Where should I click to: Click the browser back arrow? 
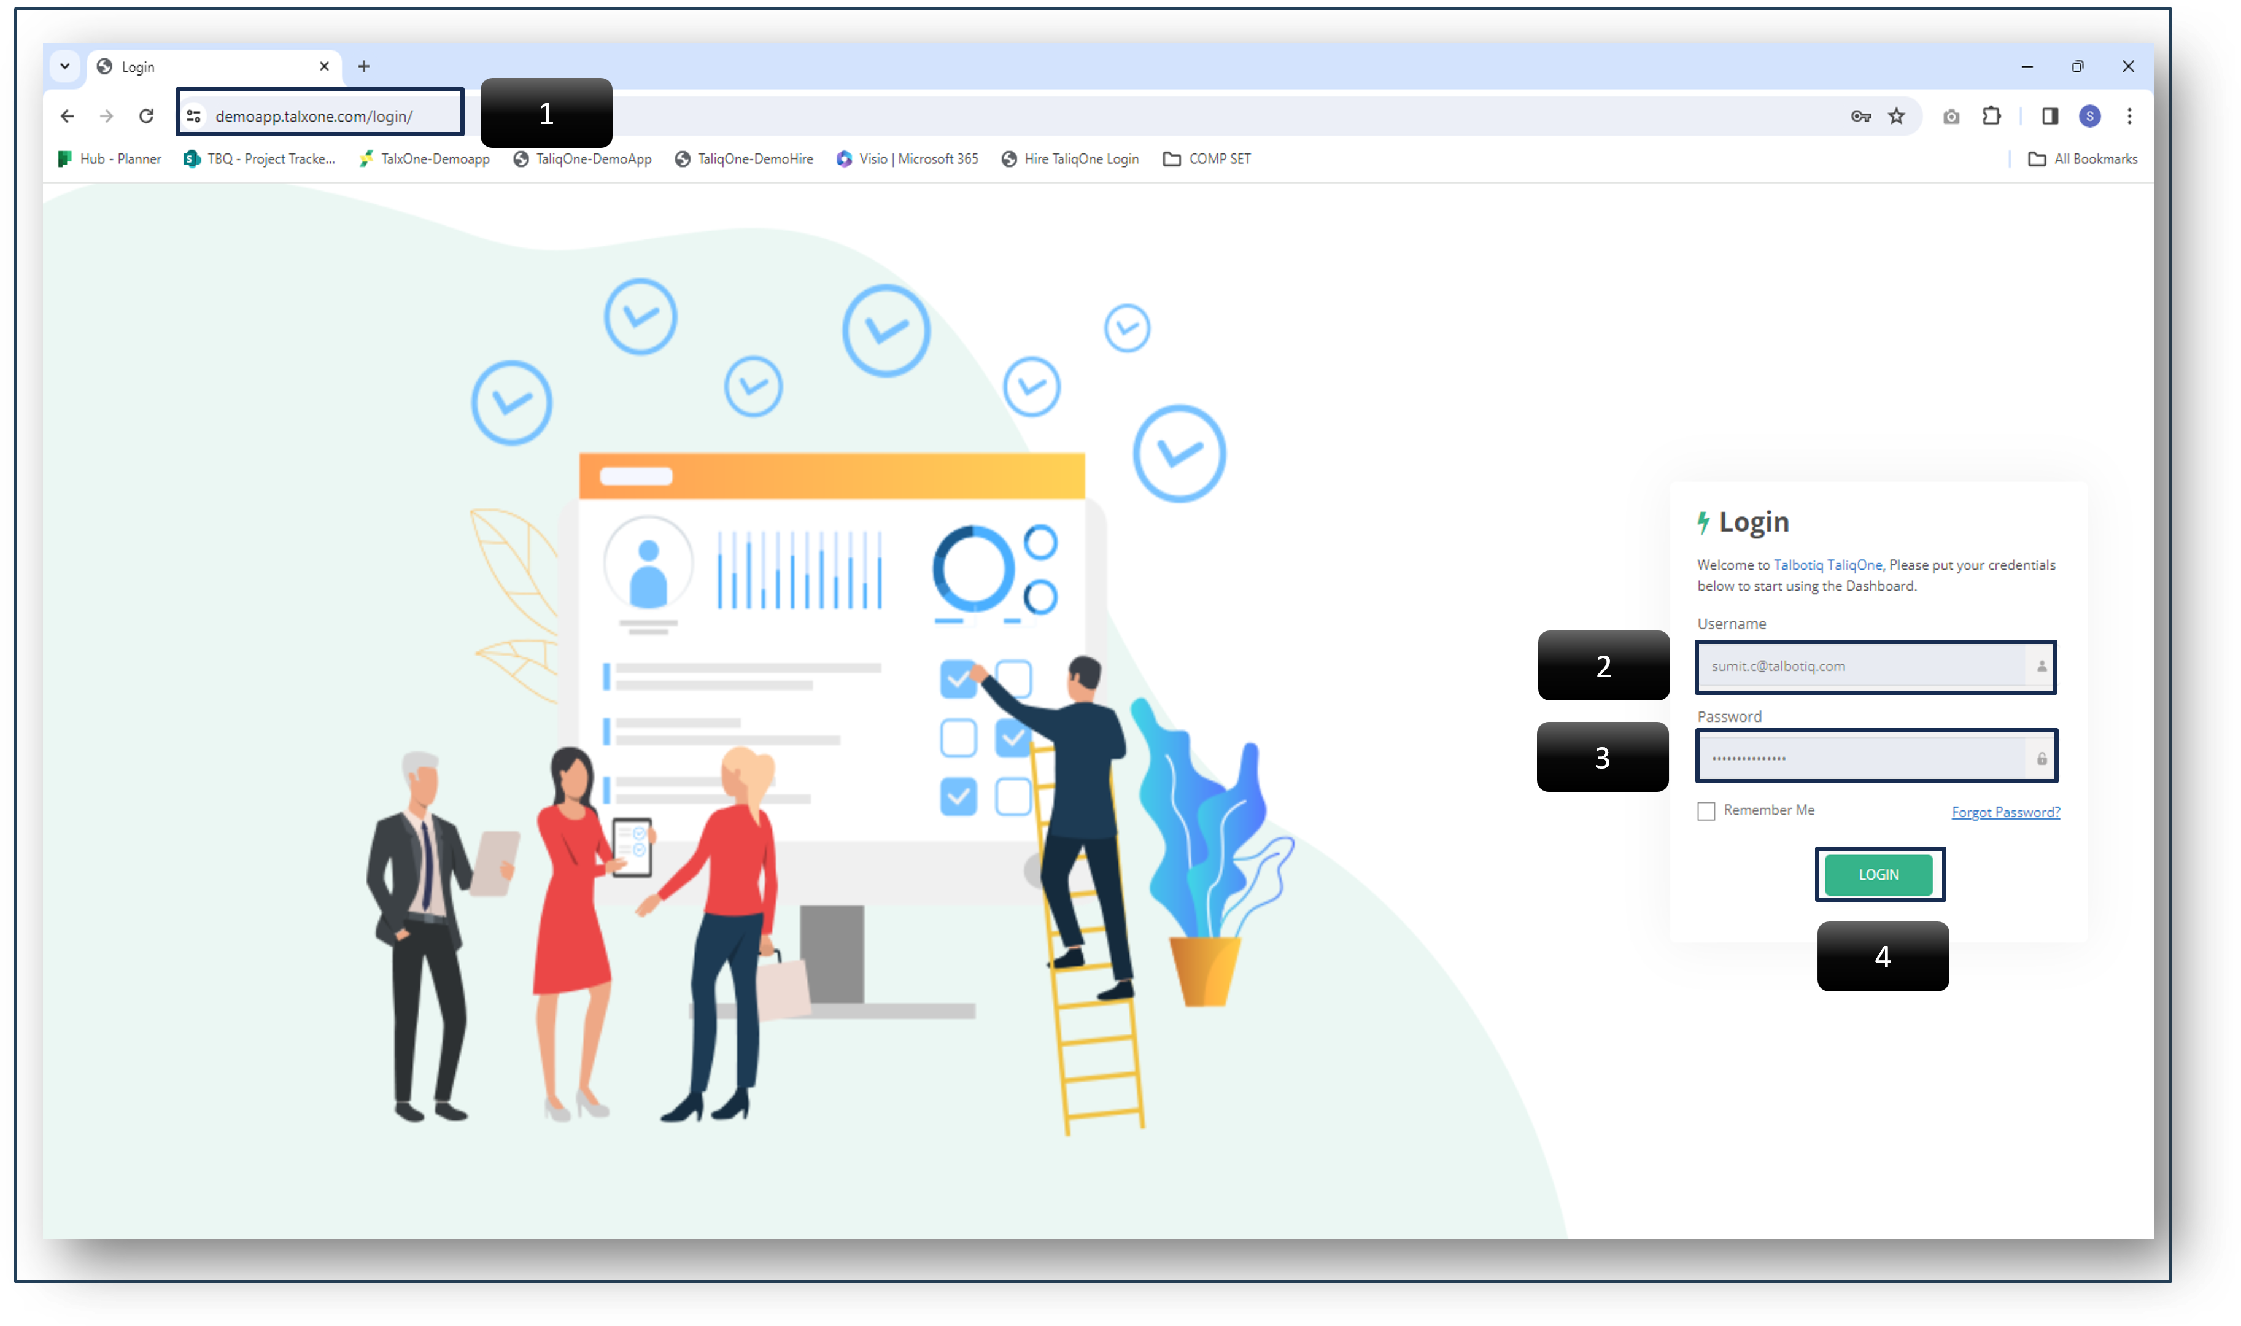[67, 116]
